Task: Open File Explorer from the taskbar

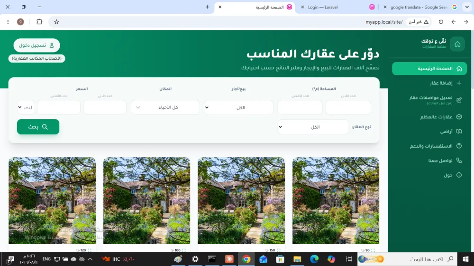Action: pyautogui.click(x=297, y=259)
